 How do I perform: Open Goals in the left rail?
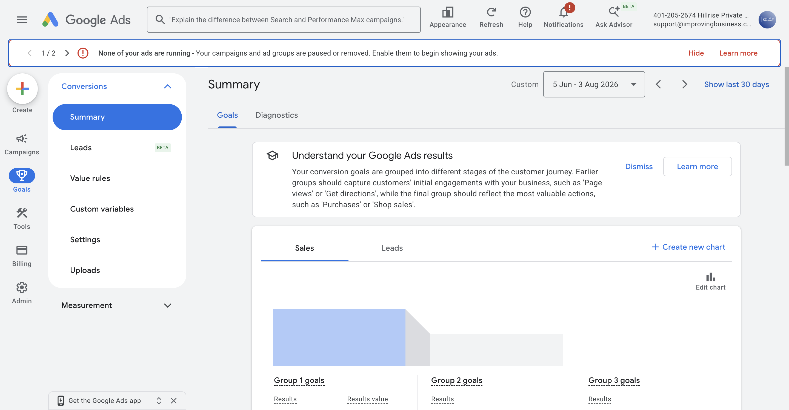point(22,181)
